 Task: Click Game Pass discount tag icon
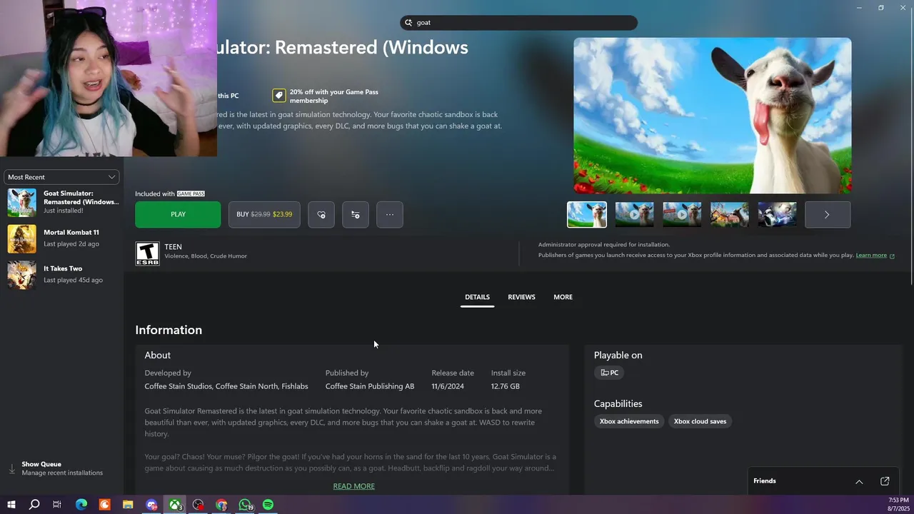pyautogui.click(x=279, y=96)
